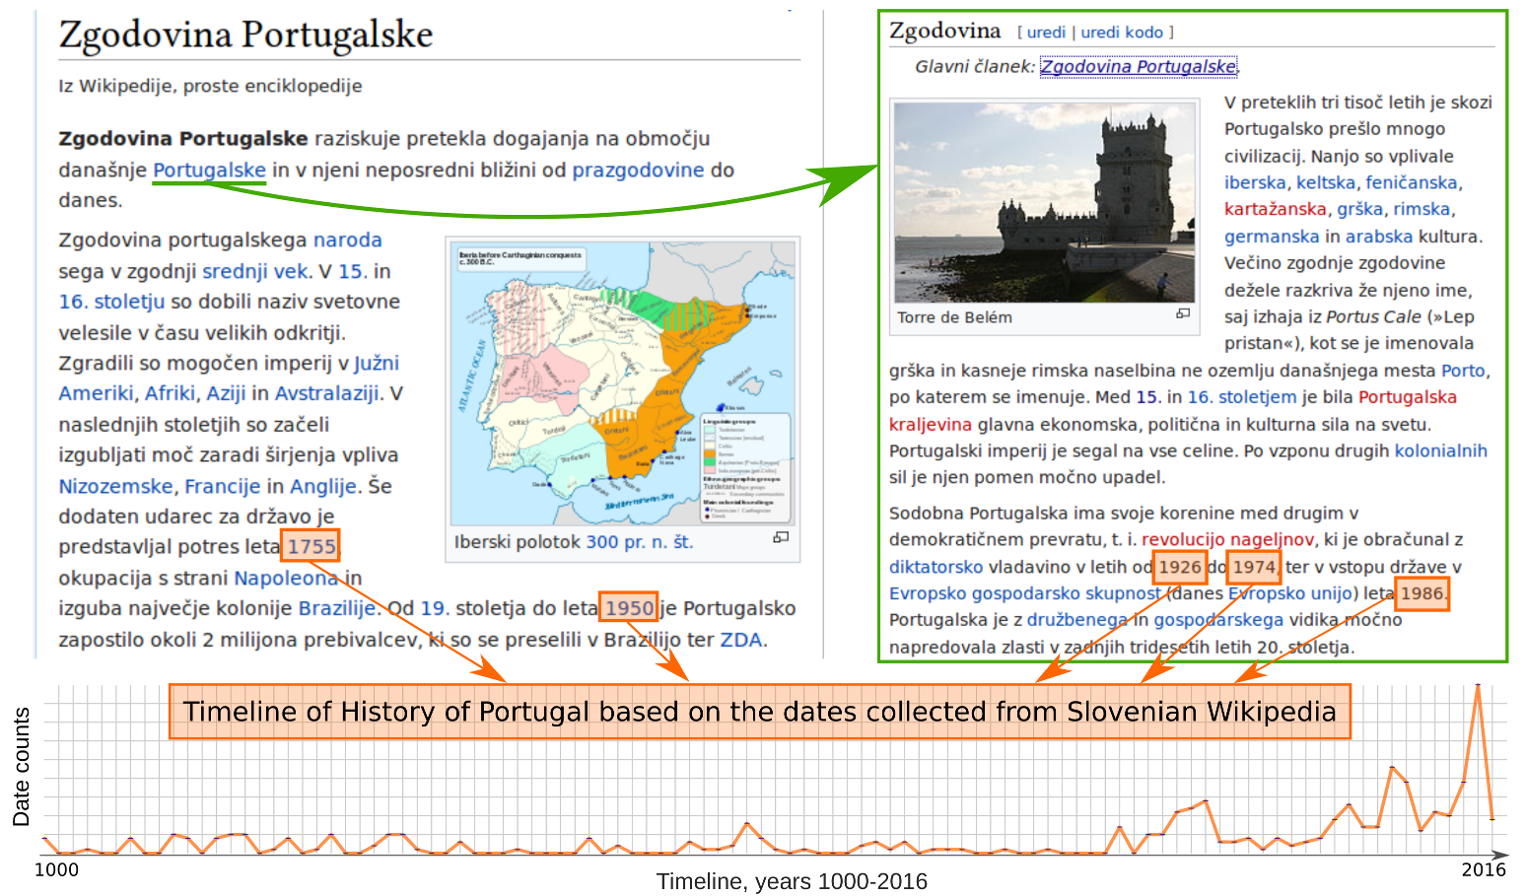Image resolution: width=1525 pixels, height=896 pixels.
Task: Open the red 'kartažanska' link
Action: (x=1276, y=209)
